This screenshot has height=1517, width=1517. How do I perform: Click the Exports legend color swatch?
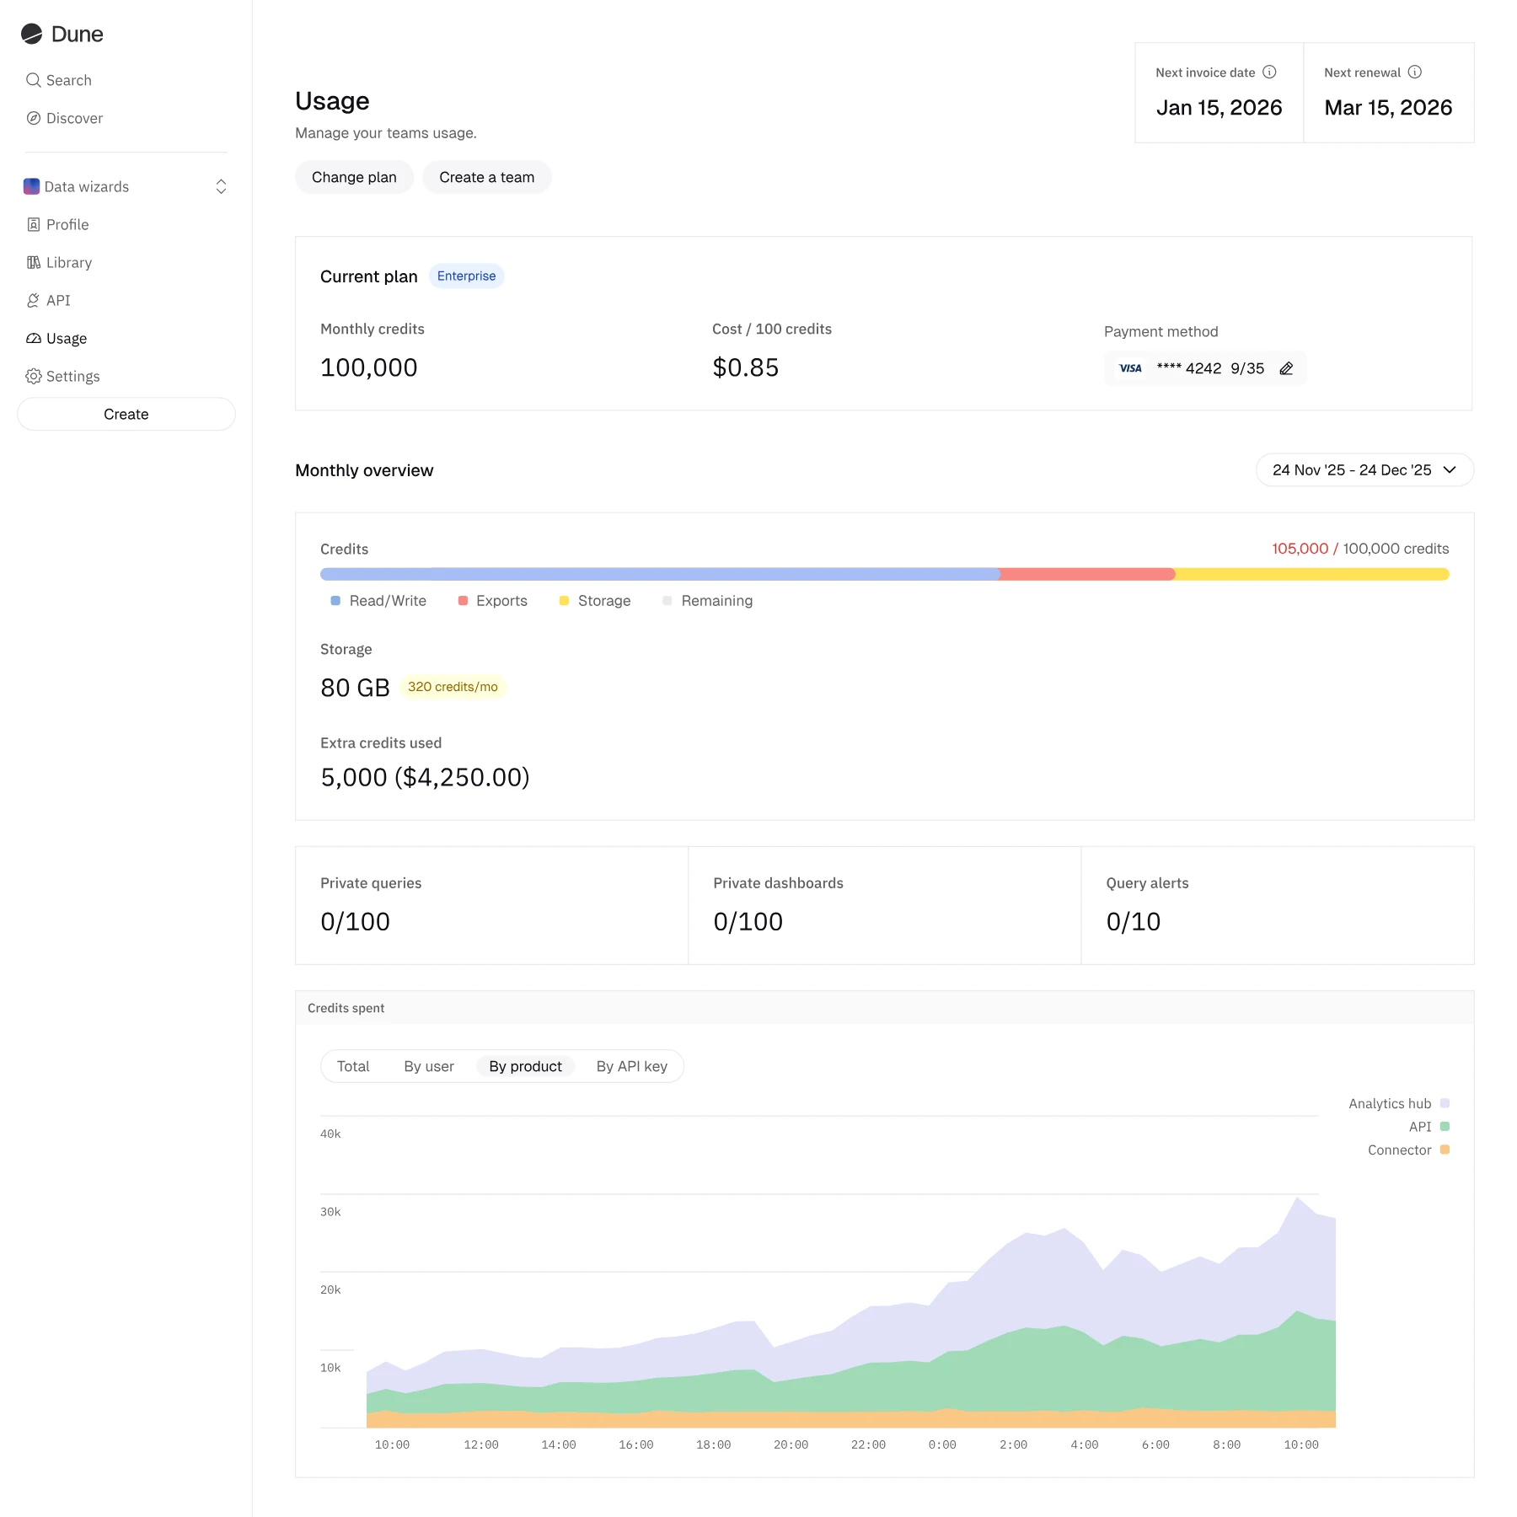(463, 601)
